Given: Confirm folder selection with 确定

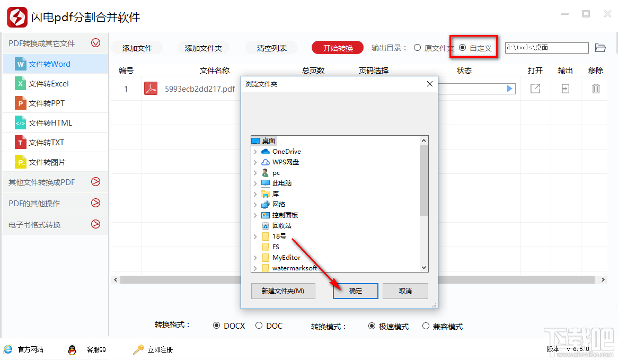Looking at the screenshot, I should click(355, 291).
